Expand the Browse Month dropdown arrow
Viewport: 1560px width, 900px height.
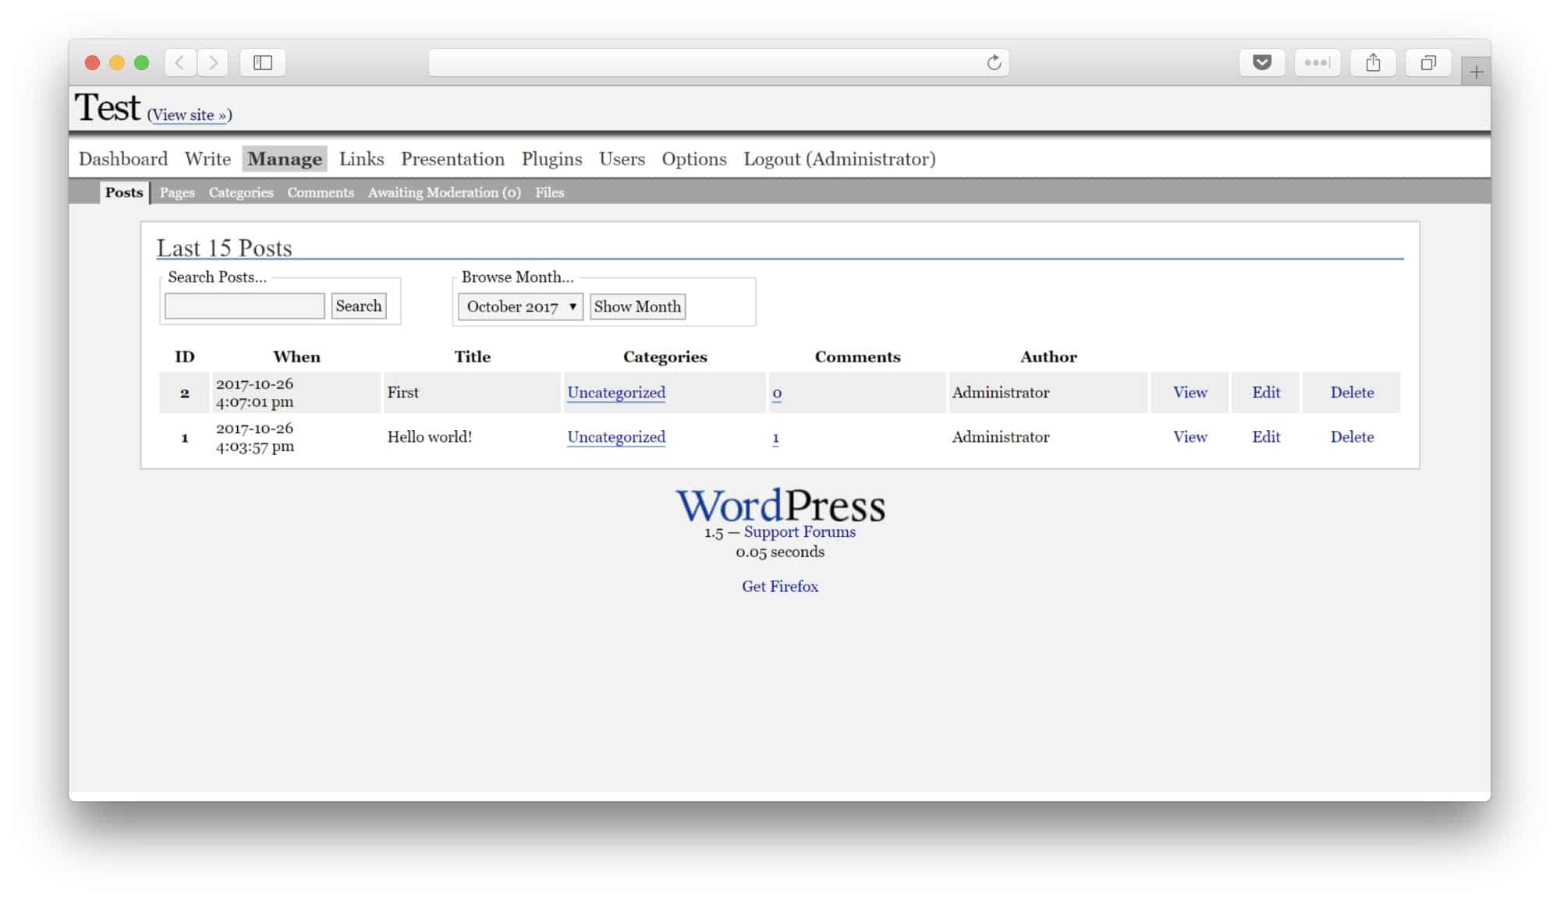[573, 306]
